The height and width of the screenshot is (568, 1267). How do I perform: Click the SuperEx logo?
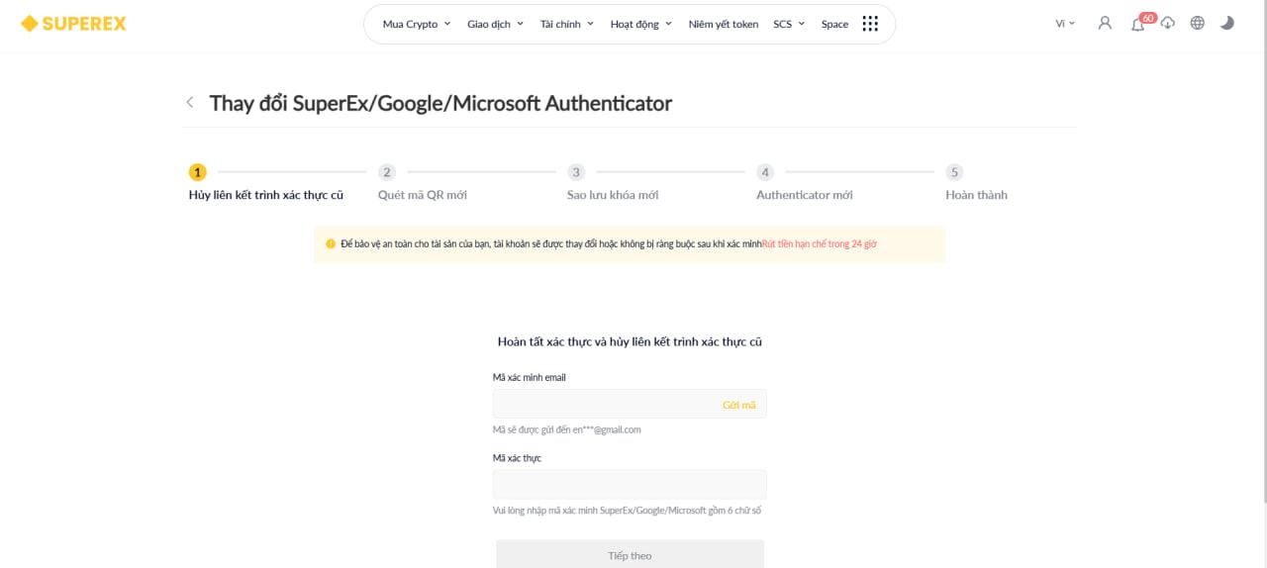pyautogui.click(x=73, y=24)
